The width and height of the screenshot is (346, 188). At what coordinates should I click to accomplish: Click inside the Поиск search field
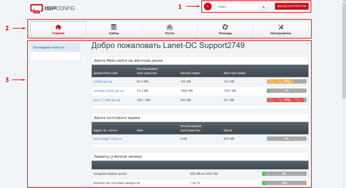coord(237,7)
